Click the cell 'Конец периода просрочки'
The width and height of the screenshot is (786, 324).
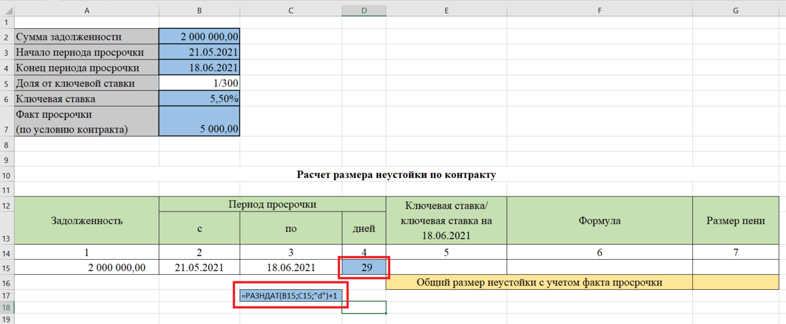[x=86, y=68]
